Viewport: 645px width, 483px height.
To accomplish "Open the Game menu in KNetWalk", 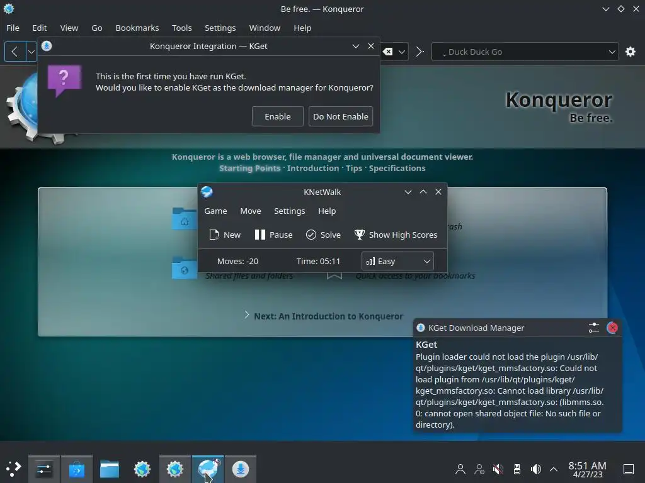I will 215,211.
